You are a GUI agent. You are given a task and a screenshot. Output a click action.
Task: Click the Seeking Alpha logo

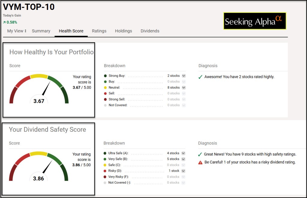255,21
